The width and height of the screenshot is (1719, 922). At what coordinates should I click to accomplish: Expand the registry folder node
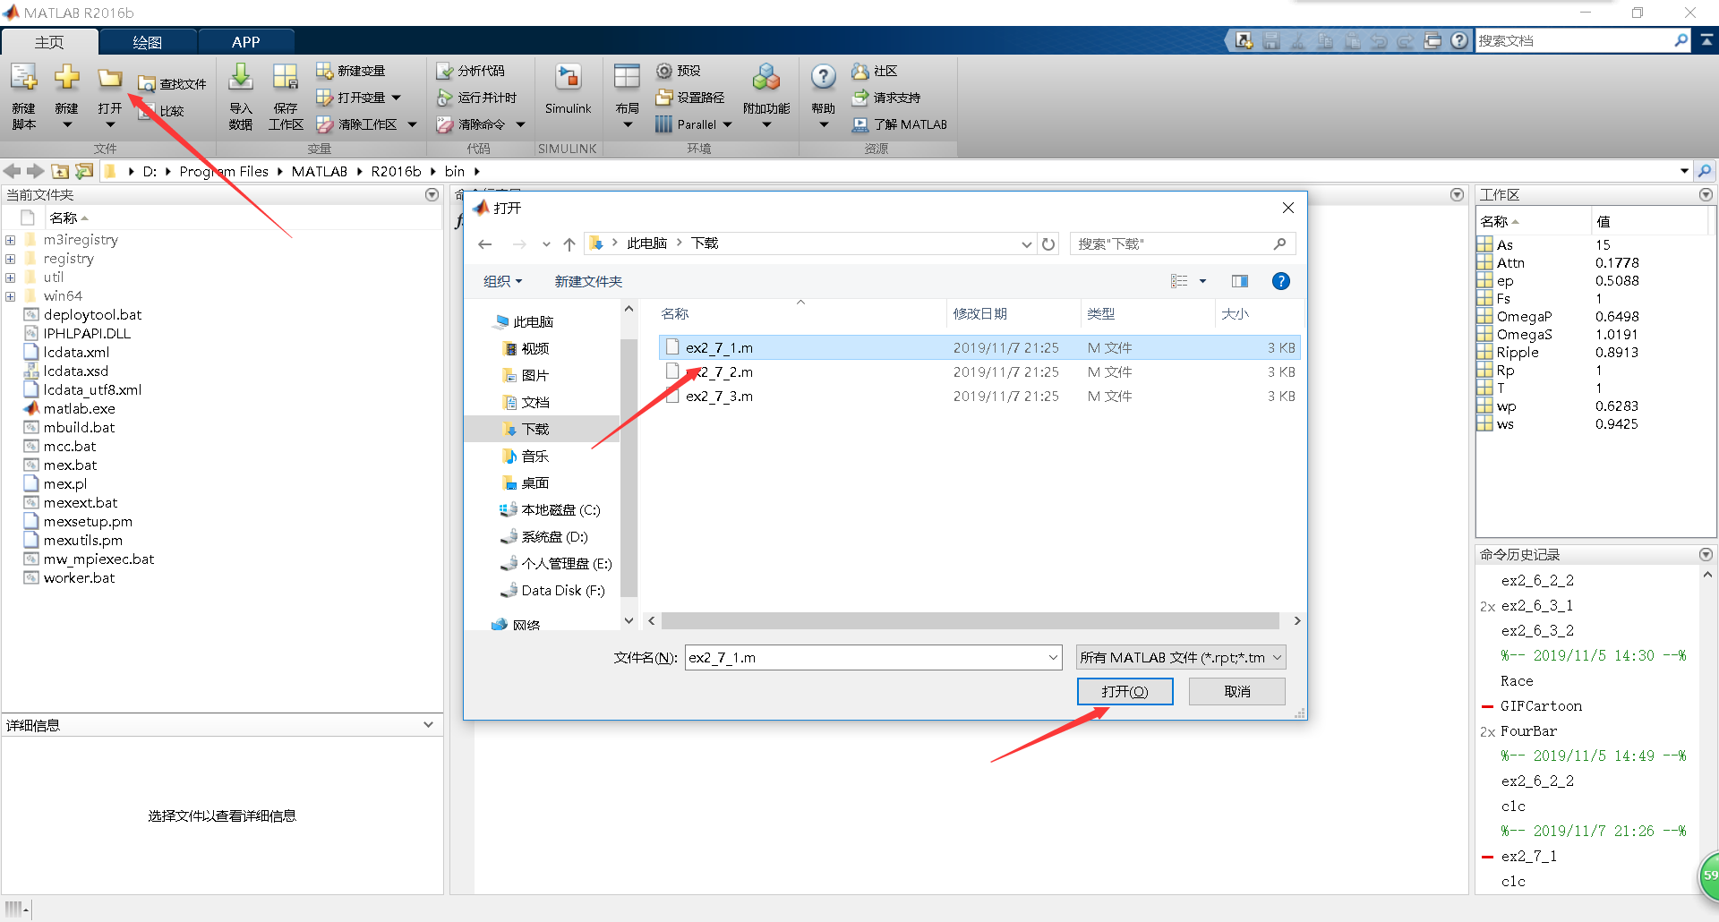tap(10, 258)
